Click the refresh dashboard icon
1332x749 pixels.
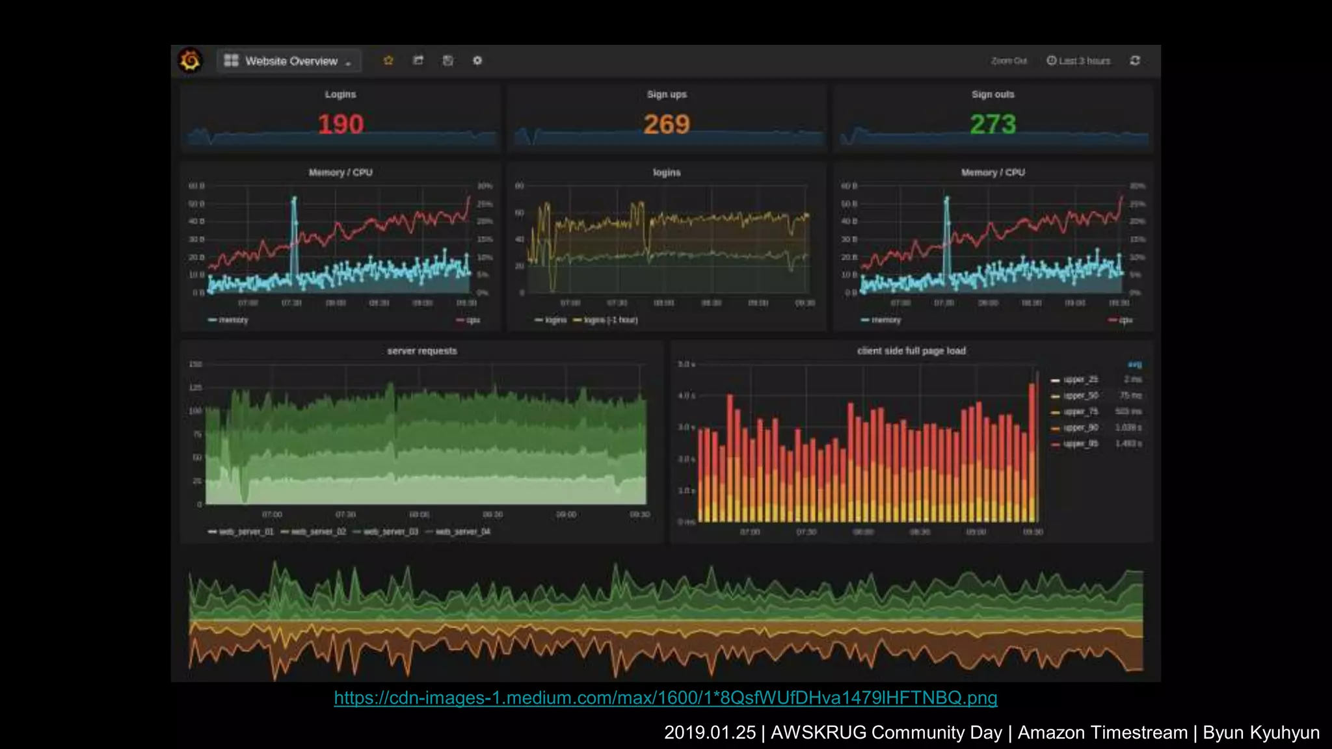(x=1135, y=60)
